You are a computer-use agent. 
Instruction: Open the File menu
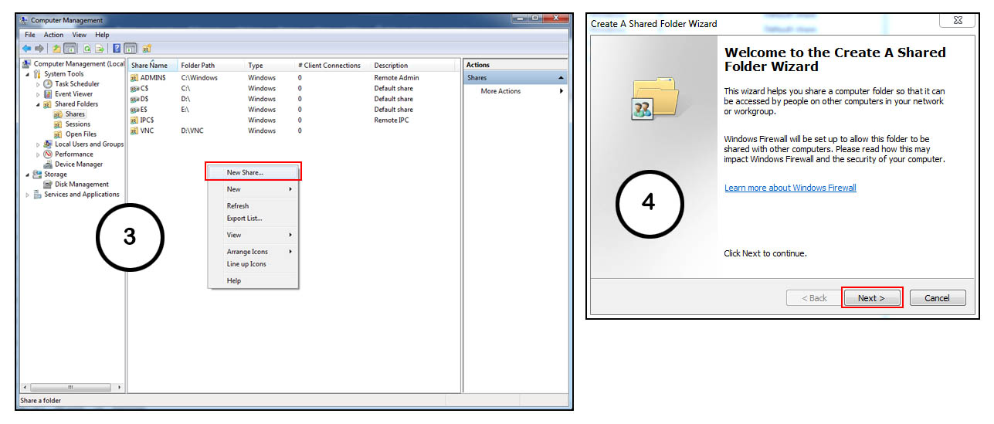(30, 35)
